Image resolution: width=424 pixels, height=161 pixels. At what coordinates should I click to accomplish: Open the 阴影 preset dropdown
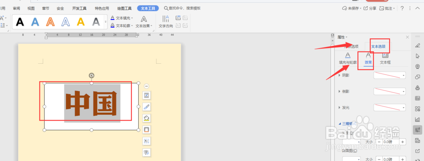coord(390,75)
